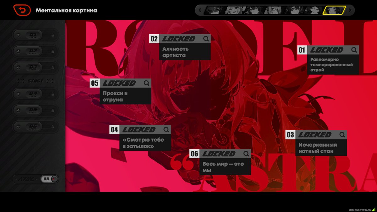Tap magnifier icon on node 05
This screenshot has width=377, height=212.
146,83
